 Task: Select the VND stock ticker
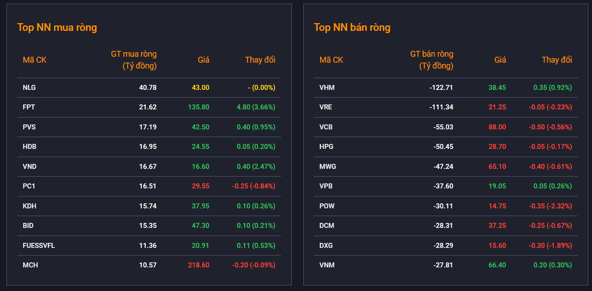[30, 167]
